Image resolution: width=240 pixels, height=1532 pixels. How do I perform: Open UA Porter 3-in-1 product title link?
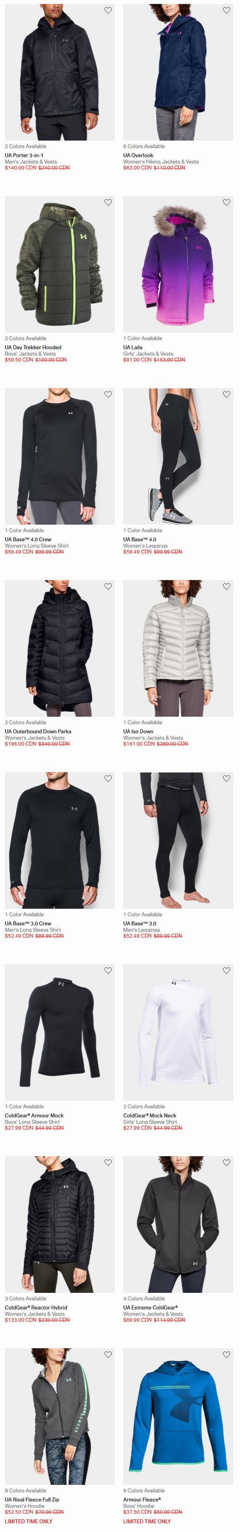(24, 155)
